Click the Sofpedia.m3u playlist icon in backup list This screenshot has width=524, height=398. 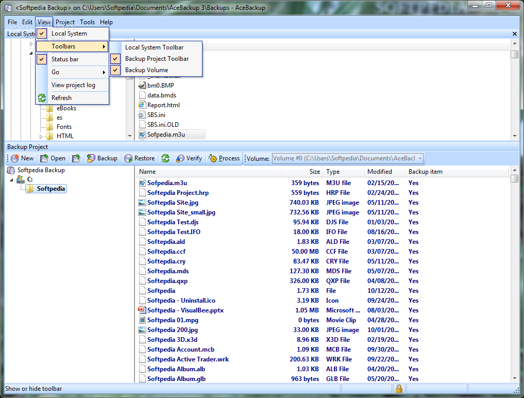[x=142, y=183]
